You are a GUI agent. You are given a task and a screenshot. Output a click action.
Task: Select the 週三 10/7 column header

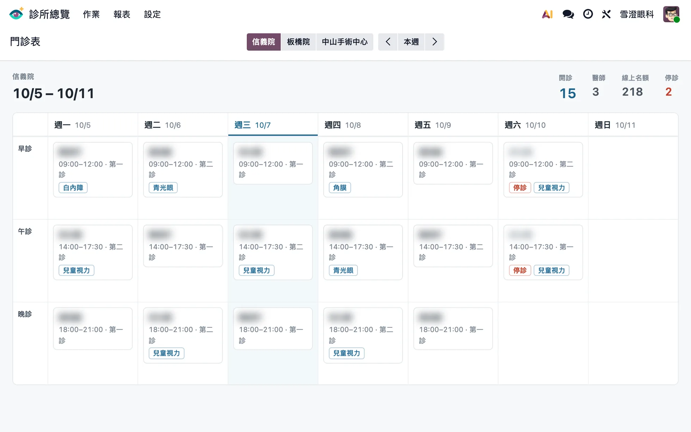(273, 125)
